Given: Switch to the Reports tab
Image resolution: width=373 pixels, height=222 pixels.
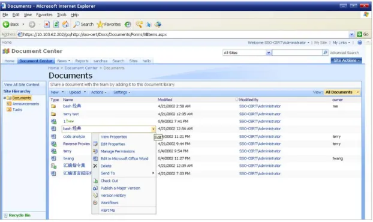Looking at the screenshot, I should [x=82, y=61].
